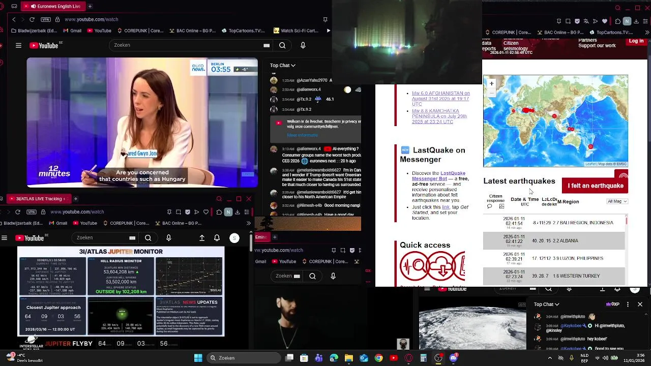This screenshot has height=366, width=651.
Task: Open Gmail bookmark in Euronews window
Action: (72, 30)
